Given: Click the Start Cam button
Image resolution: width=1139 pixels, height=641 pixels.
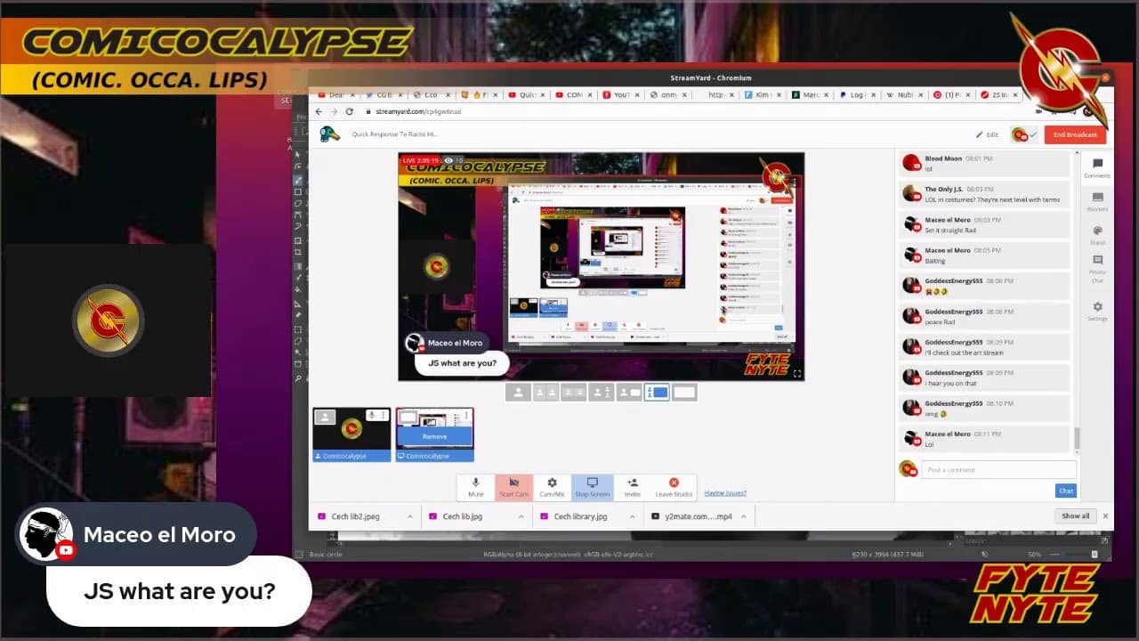Looking at the screenshot, I should pos(513,486).
